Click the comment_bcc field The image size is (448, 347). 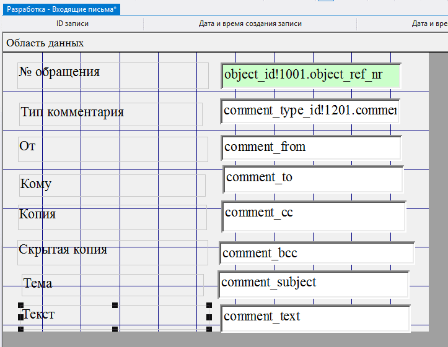click(317, 254)
